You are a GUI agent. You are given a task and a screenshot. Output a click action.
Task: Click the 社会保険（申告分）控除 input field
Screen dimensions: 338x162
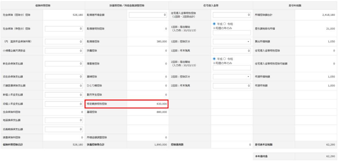(64, 29)
